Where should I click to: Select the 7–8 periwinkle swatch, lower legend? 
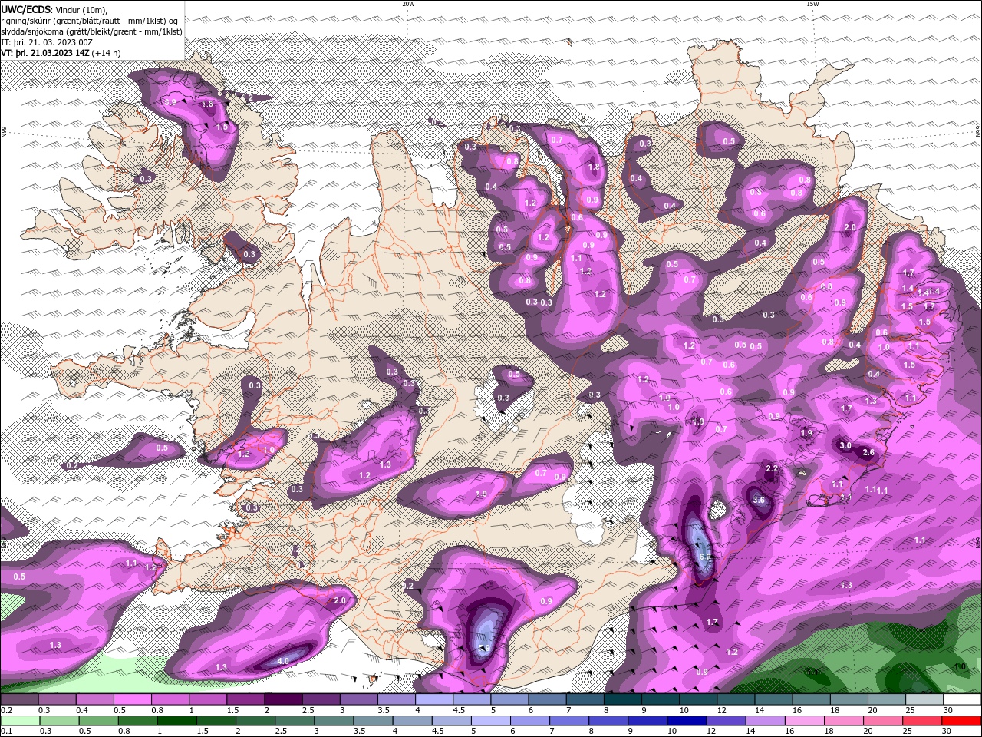pos(568,720)
